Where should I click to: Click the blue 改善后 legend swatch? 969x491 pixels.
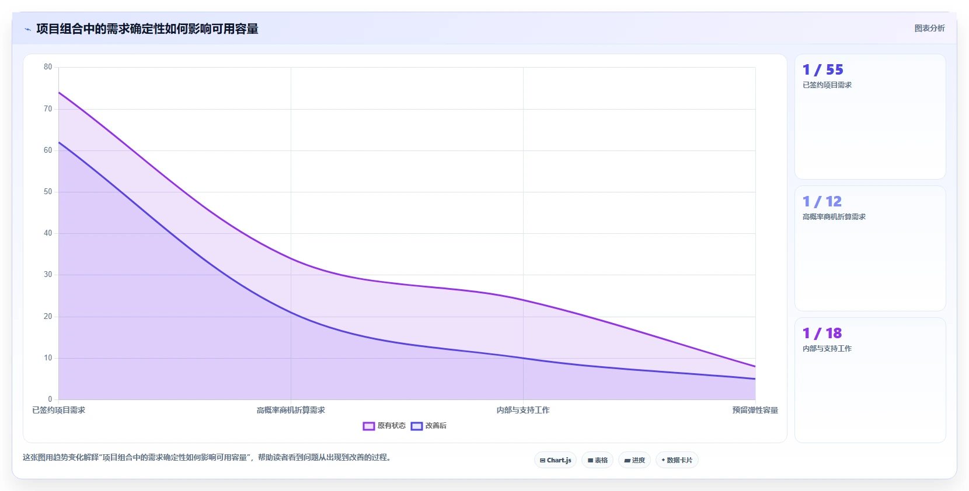(416, 426)
